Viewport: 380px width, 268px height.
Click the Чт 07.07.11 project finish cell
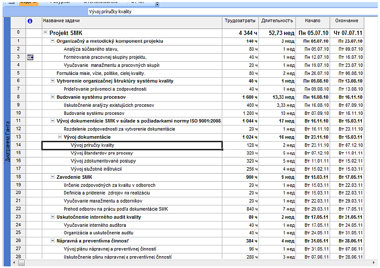[347, 33]
